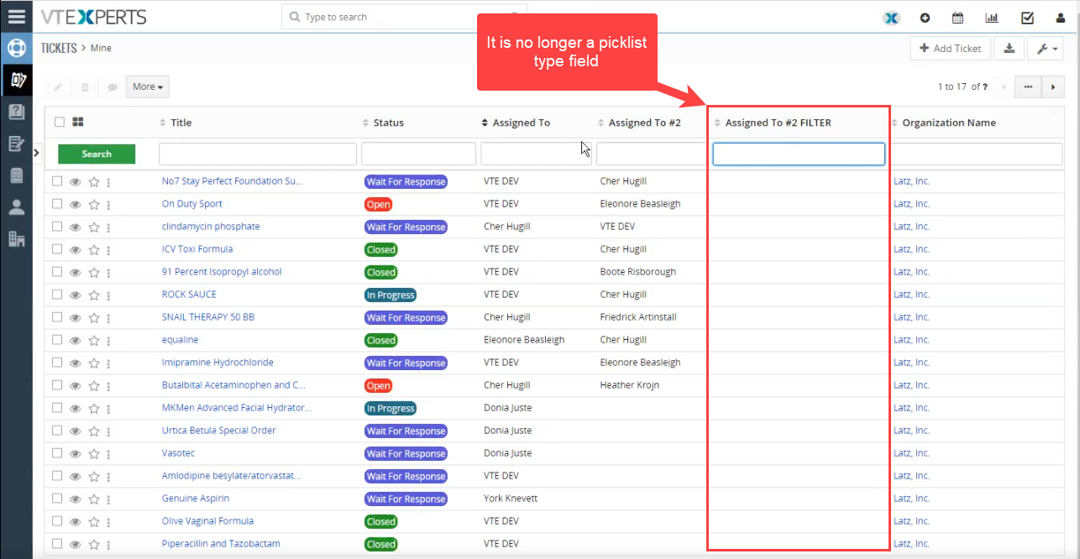Viewport: 1080px width, 559px height.
Task: Click York Knevett assignee cell
Action: (x=511, y=499)
